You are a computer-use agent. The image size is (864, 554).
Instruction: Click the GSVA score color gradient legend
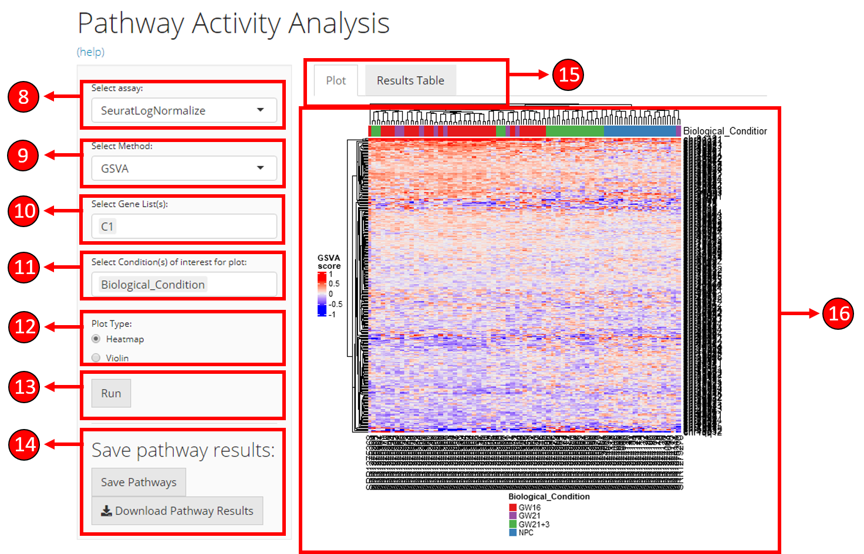point(322,294)
